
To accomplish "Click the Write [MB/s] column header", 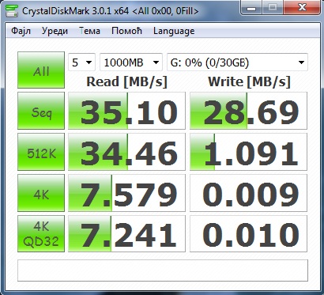I will (x=249, y=81).
